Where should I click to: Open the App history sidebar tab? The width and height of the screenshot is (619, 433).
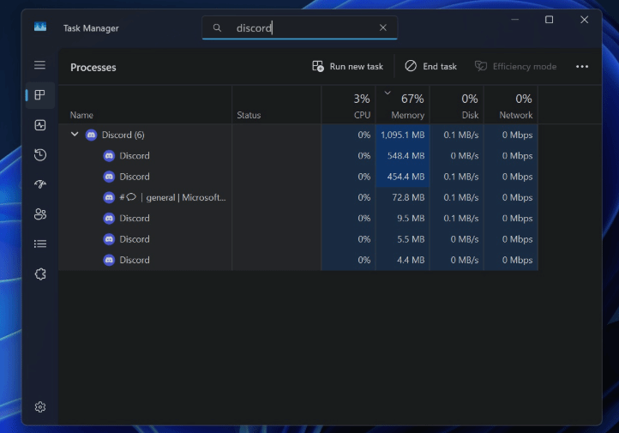coord(40,154)
